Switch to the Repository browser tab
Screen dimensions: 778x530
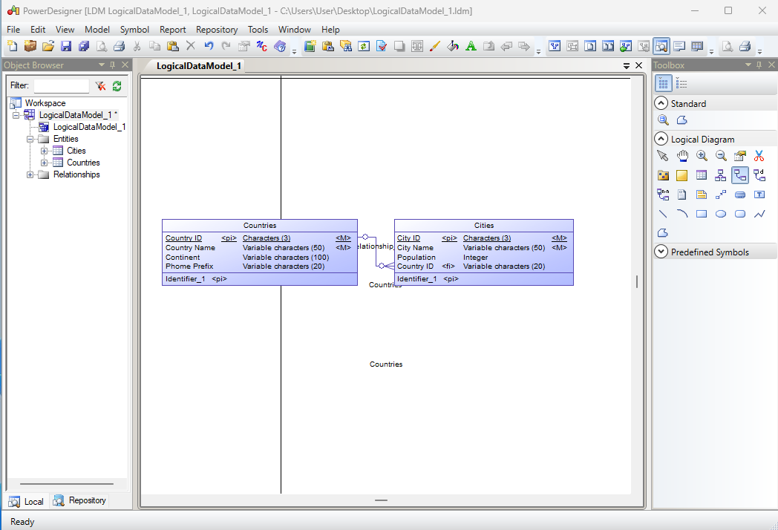[80, 500]
